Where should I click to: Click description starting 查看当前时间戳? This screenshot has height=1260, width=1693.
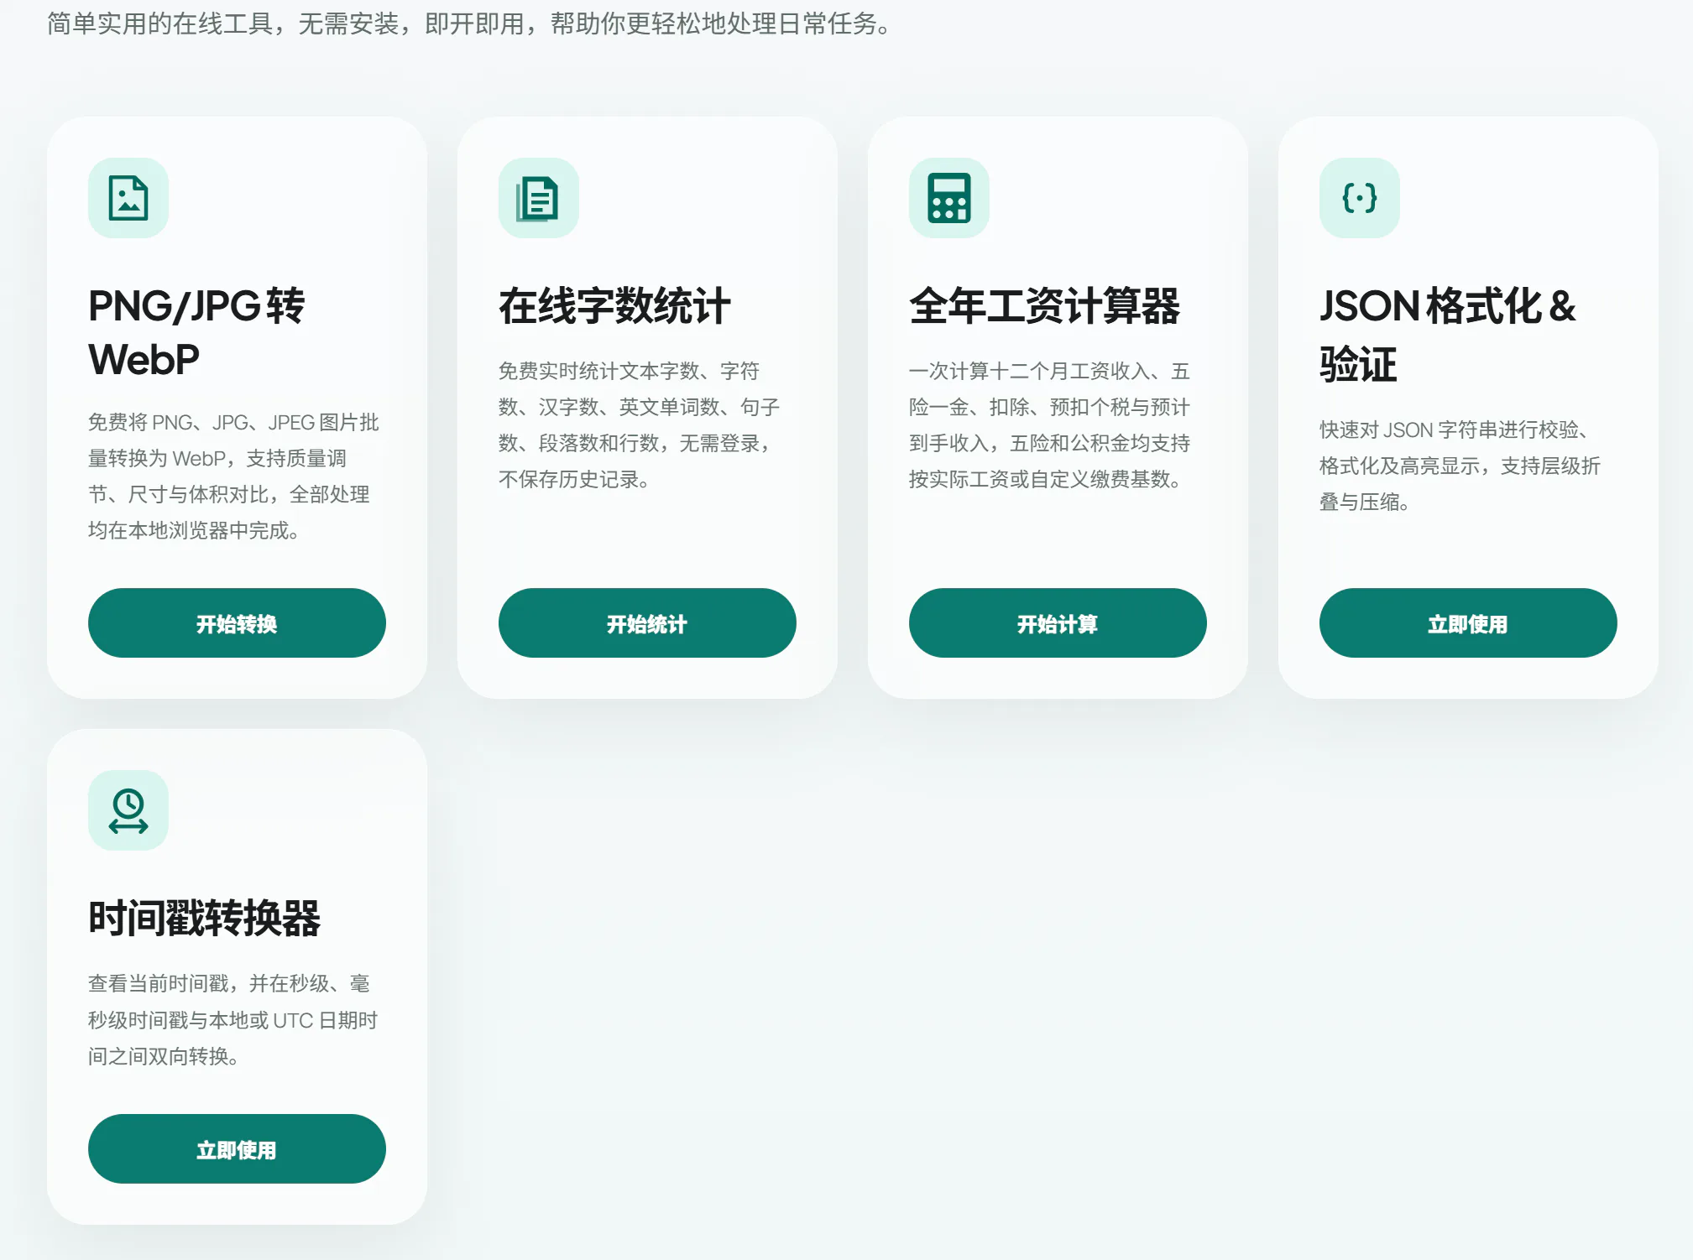tap(233, 1020)
